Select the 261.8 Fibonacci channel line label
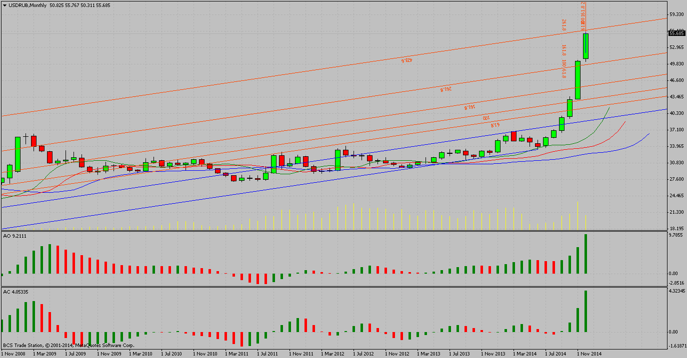687x358 pixels. click(445, 89)
